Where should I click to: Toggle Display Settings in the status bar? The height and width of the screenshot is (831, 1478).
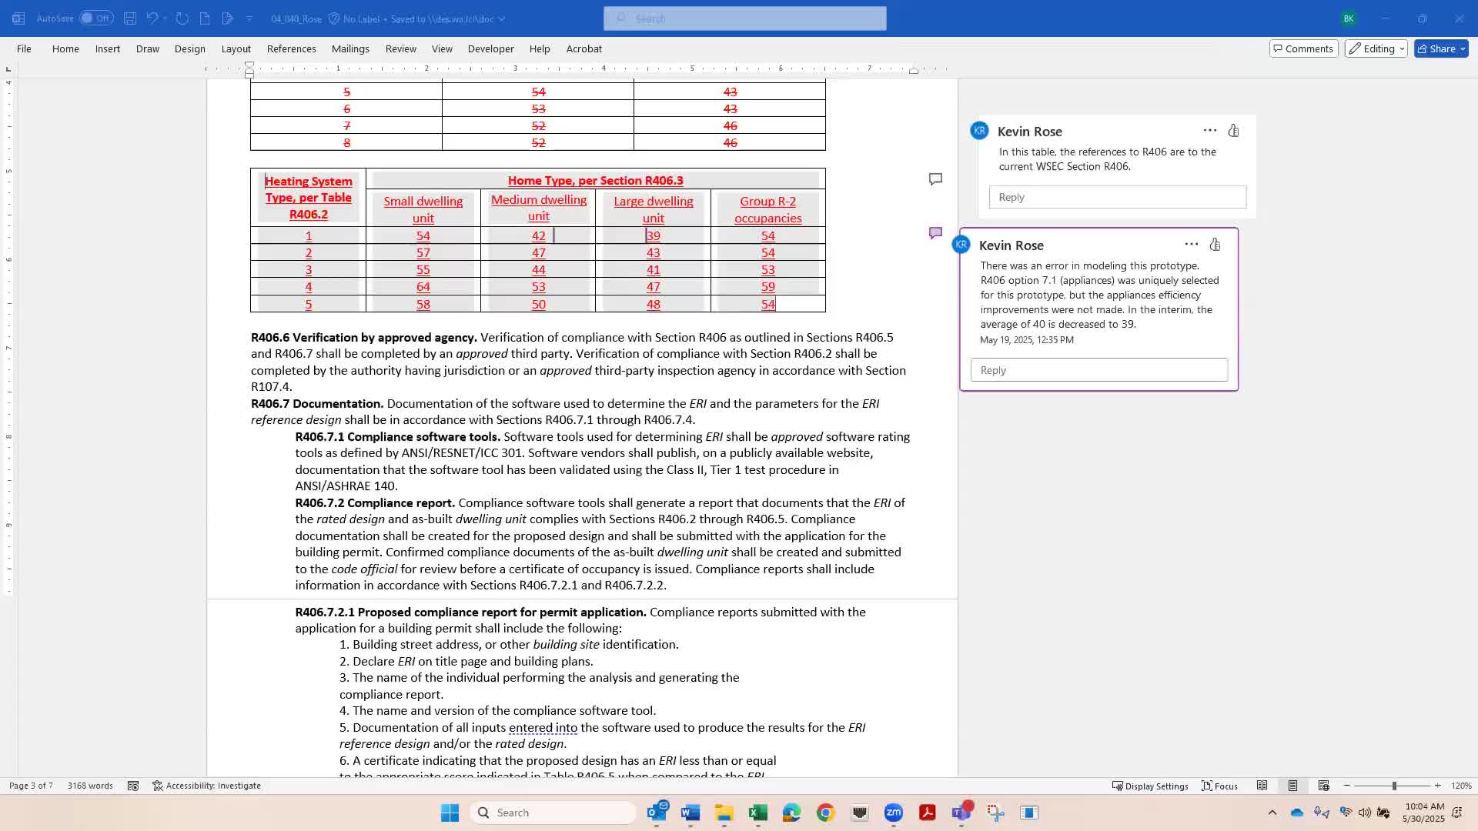coord(1149,786)
